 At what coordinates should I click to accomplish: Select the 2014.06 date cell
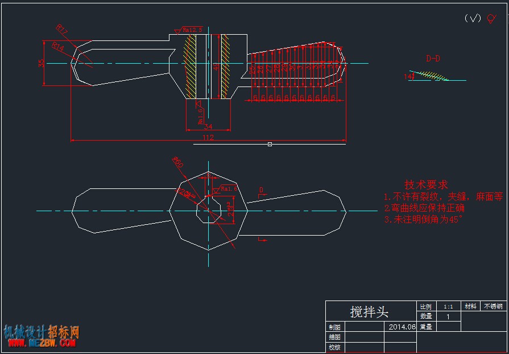pos(400,327)
